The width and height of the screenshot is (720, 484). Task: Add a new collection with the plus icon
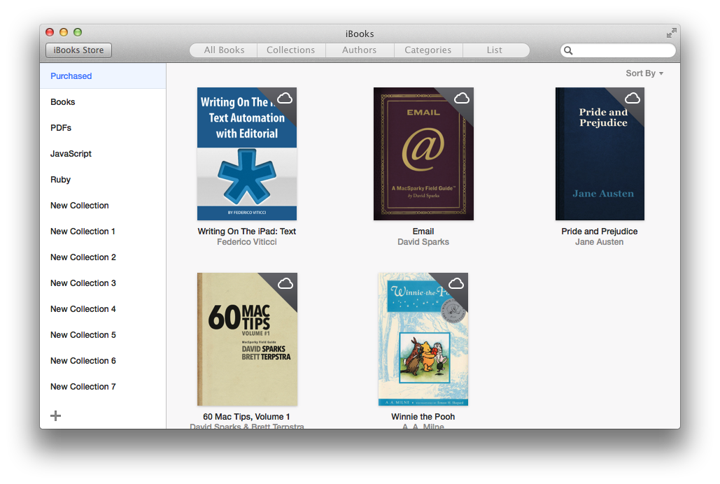pos(55,415)
